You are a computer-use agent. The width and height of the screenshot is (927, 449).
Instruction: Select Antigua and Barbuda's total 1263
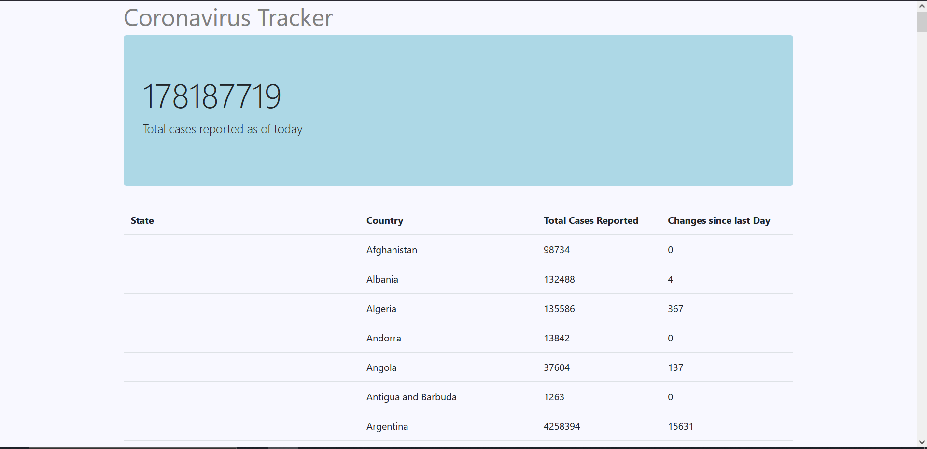[554, 397]
